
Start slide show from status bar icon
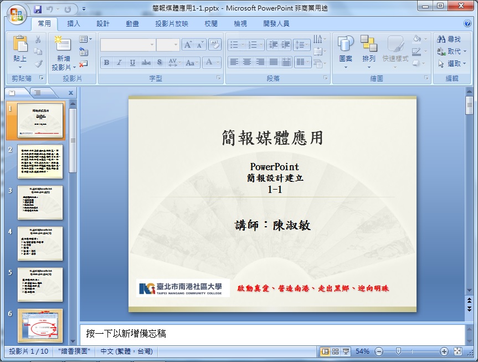tap(346, 351)
